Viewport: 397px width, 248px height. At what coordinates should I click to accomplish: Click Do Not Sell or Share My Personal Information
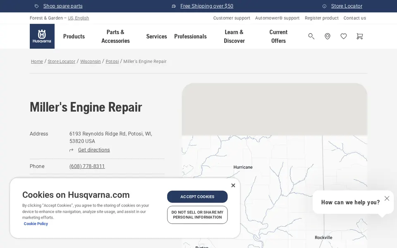tap(197, 215)
